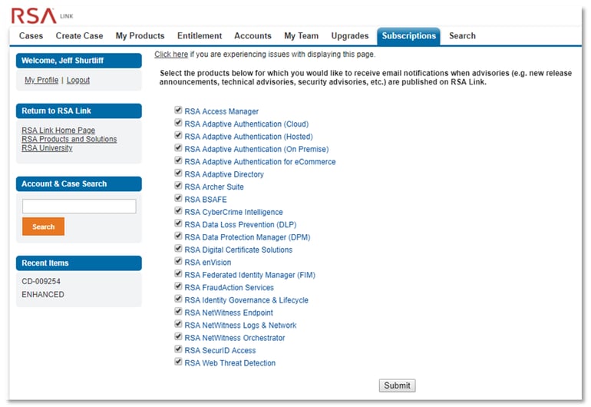Click 'RSA NetWitness Endpoint' label text
The image size is (591, 407).
click(x=229, y=313)
